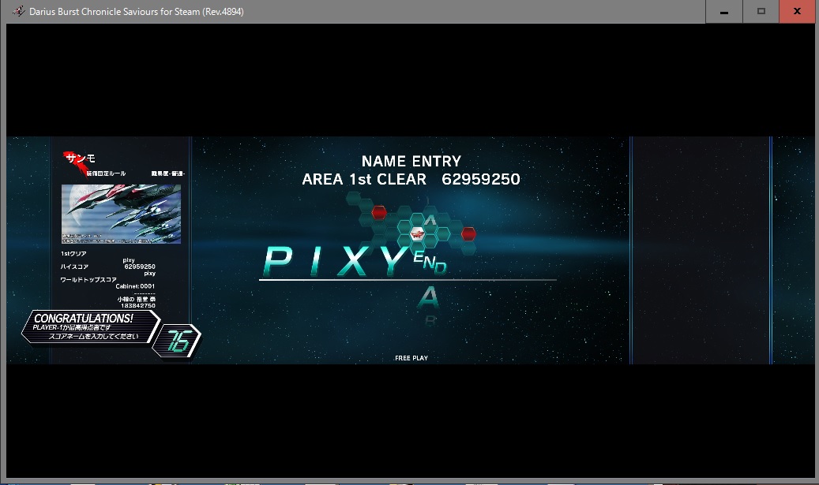
Task: Pick the letter A below the name line
Action: [427, 297]
